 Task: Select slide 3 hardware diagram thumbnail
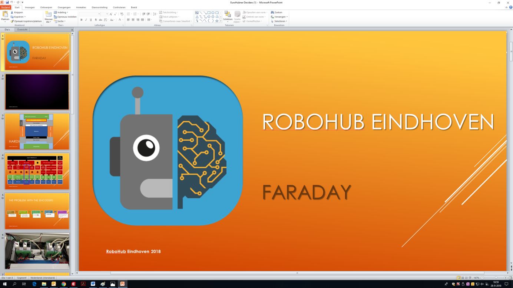[37, 132]
